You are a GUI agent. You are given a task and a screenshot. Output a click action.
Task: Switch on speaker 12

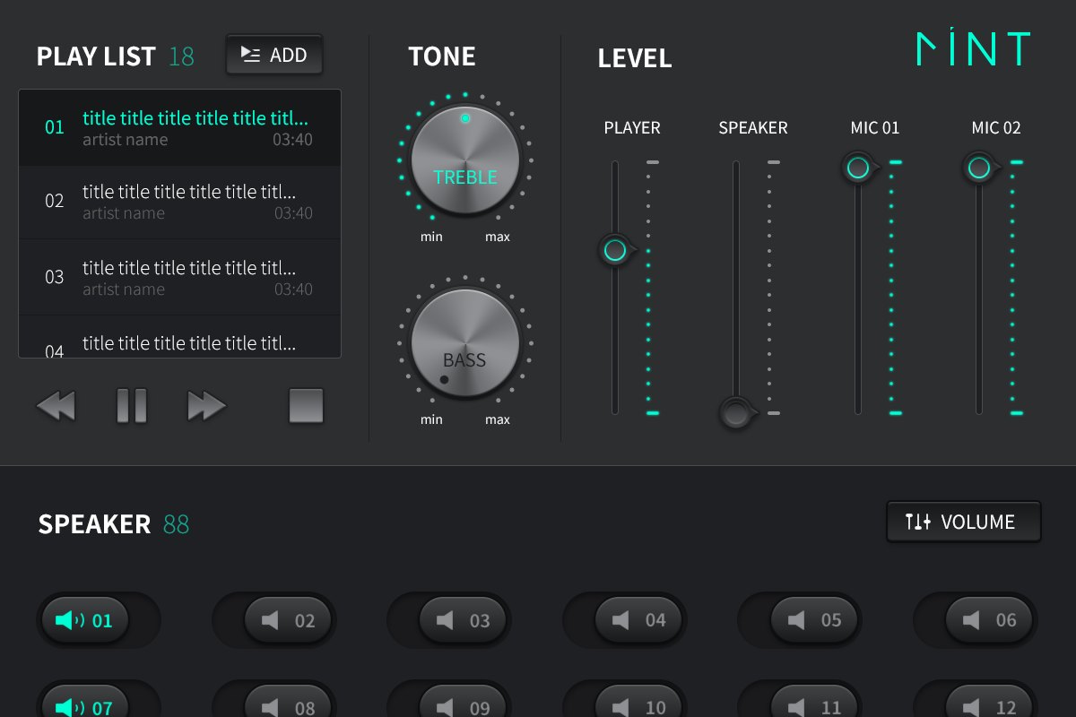point(976,699)
